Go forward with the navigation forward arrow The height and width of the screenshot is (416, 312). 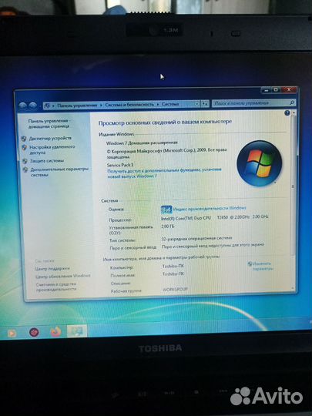pyautogui.click(x=32, y=106)
